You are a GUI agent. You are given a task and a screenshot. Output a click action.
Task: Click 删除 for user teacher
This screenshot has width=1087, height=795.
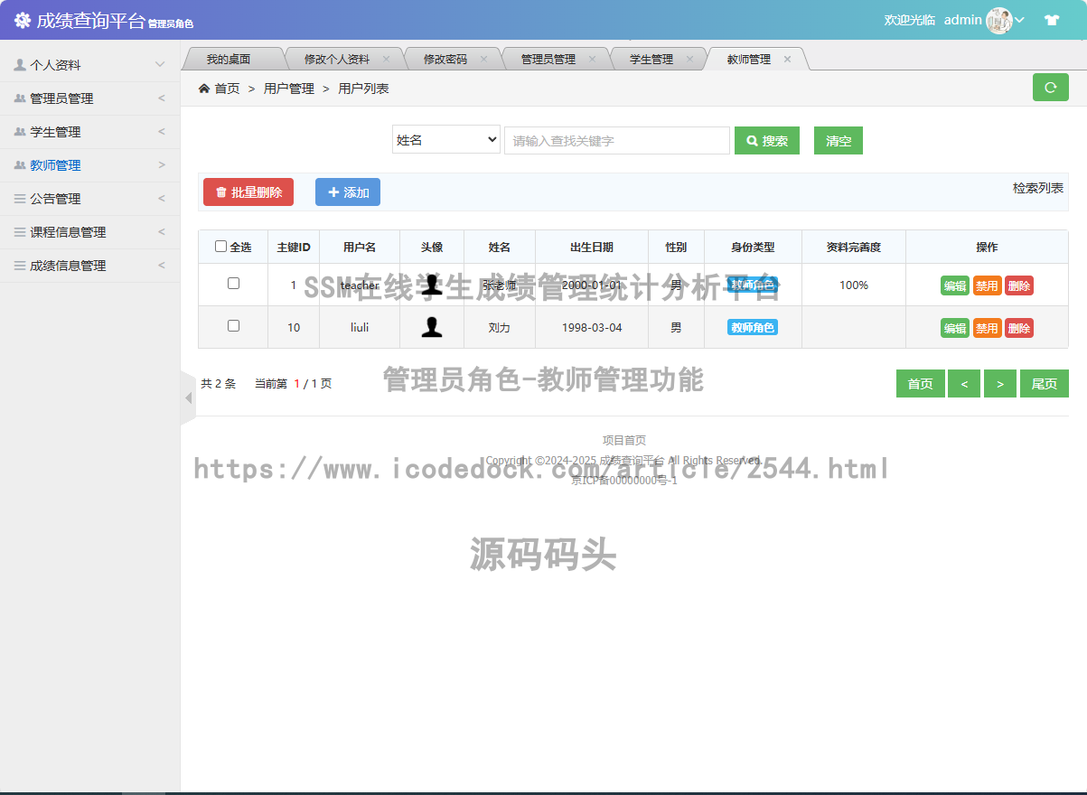point(1019,285)
